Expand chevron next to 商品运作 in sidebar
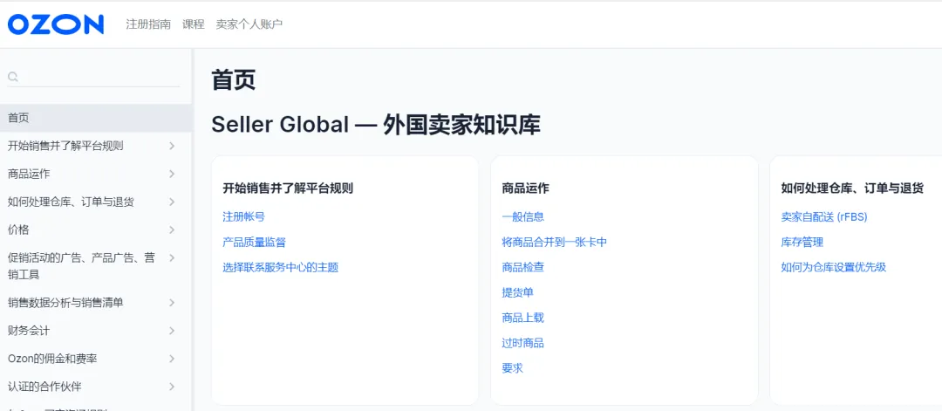This screenshot has height=411, width=942. [x=172, y=174]
